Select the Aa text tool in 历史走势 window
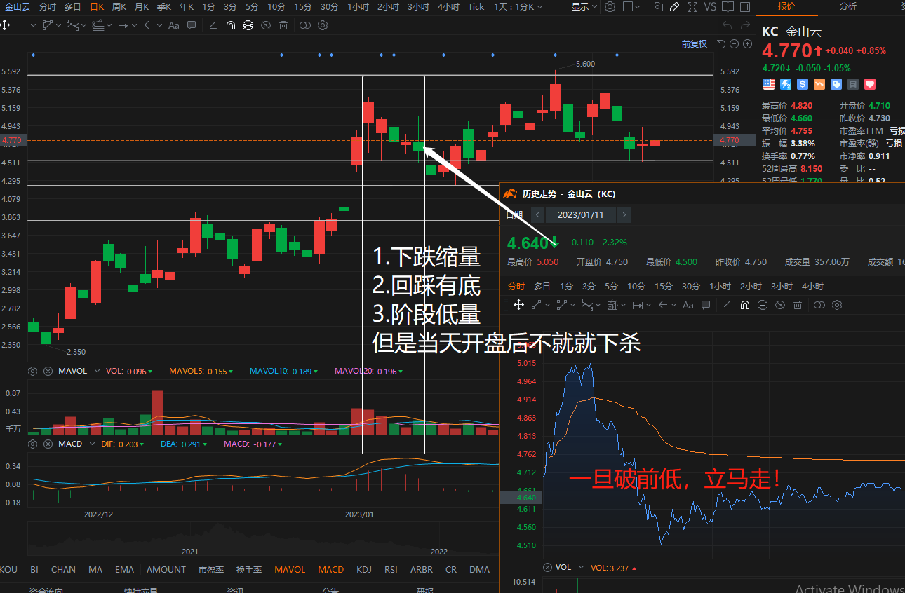The width and height of the screenshot is (905, 593). point(688,305)
